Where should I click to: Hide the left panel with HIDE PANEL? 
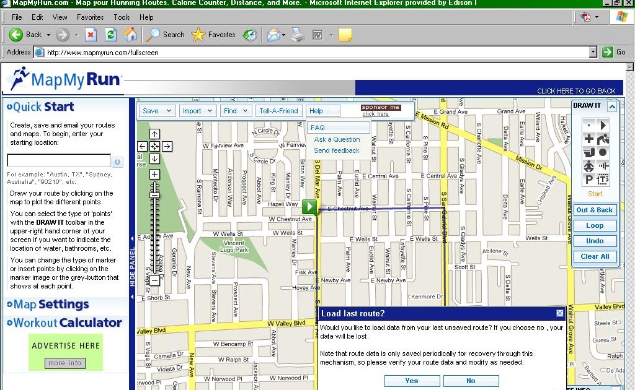[x=132, y=267]
